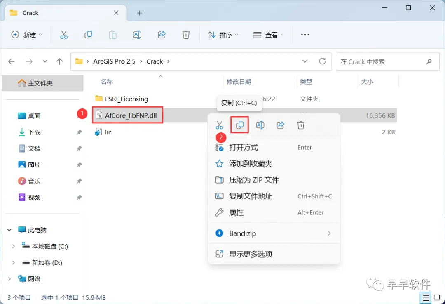Sort by the 大小 column header

tap(367, 82)
